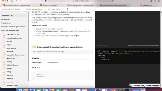Click the address bar apidocs.shiprocket.in
Image resolution: width=162 pixels, height=91 pixels.
[x=81, y=1]
